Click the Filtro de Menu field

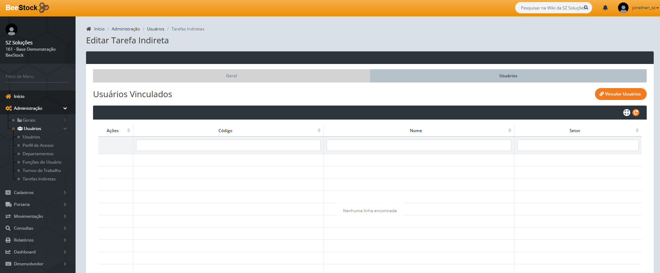[37, 77]
